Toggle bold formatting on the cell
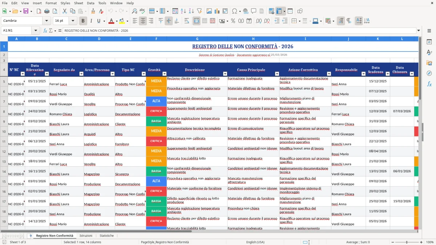This screenshot has width=436, height=245. [83, 21]
